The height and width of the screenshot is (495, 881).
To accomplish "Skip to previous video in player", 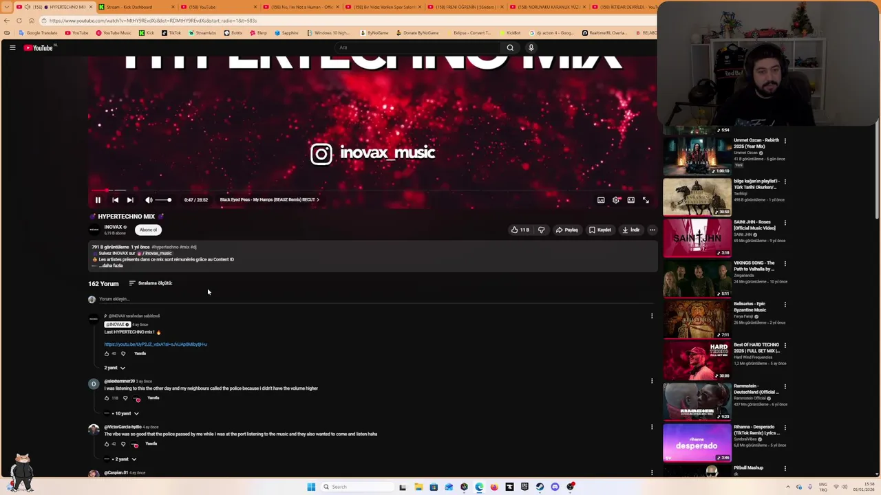I will (115, 200).
